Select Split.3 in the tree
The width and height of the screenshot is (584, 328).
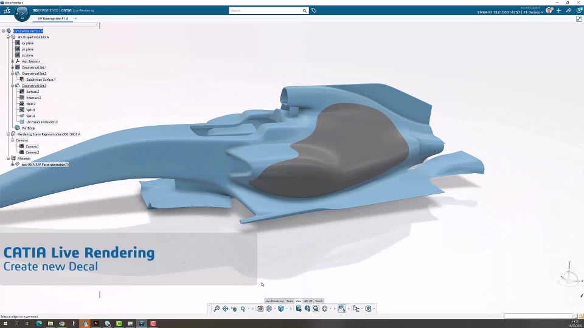30,110
